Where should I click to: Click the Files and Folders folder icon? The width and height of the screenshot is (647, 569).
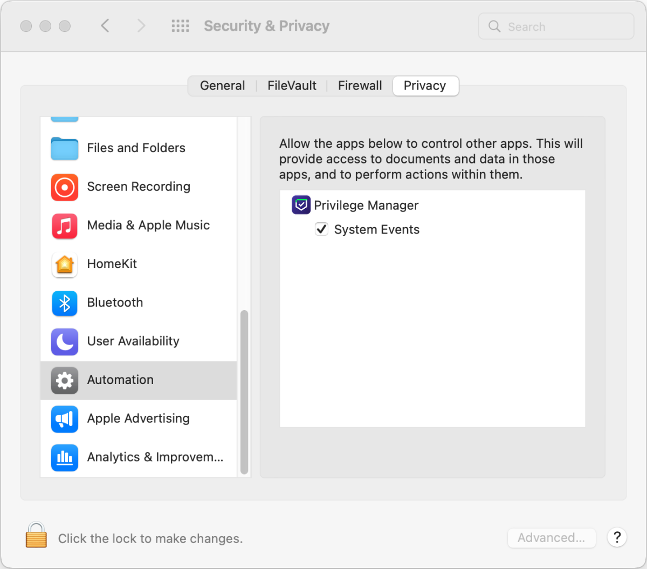click(x=65, y=148)
